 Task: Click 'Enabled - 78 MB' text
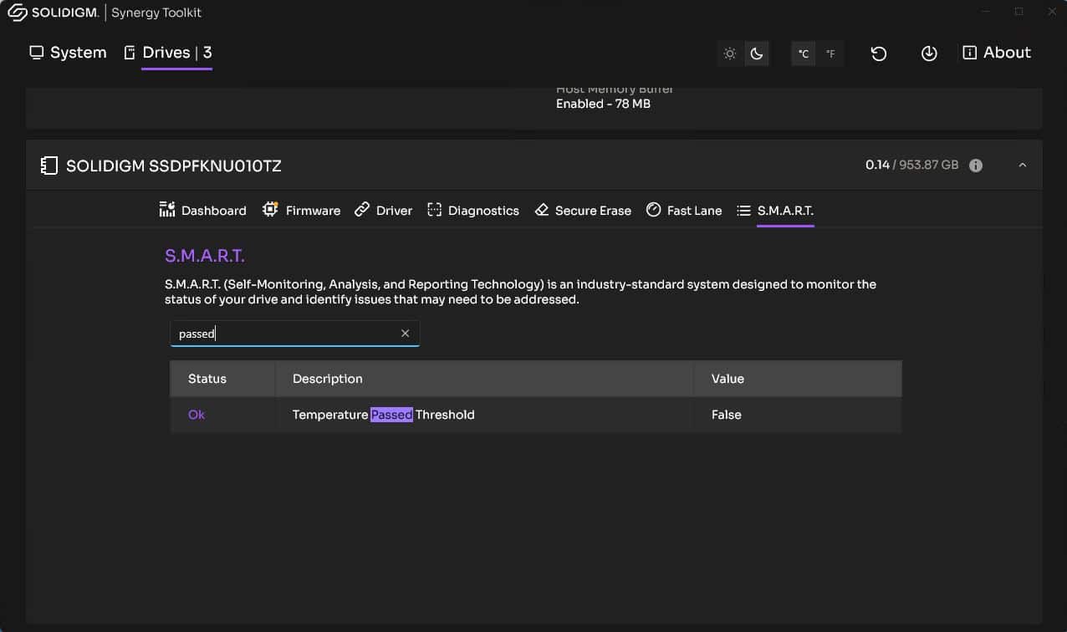(603, 104)
